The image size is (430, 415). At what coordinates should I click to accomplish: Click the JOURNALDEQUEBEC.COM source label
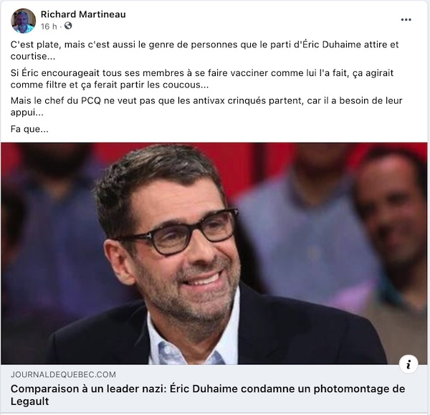[63, 374]
